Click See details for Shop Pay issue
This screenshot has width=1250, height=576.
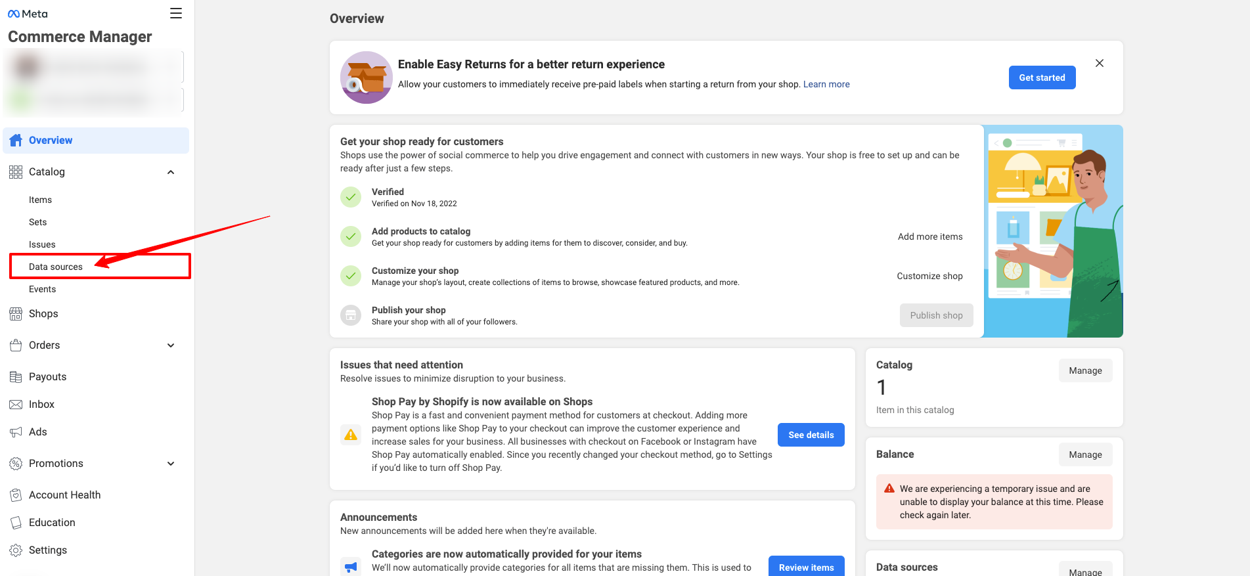(x=811, y=435)
